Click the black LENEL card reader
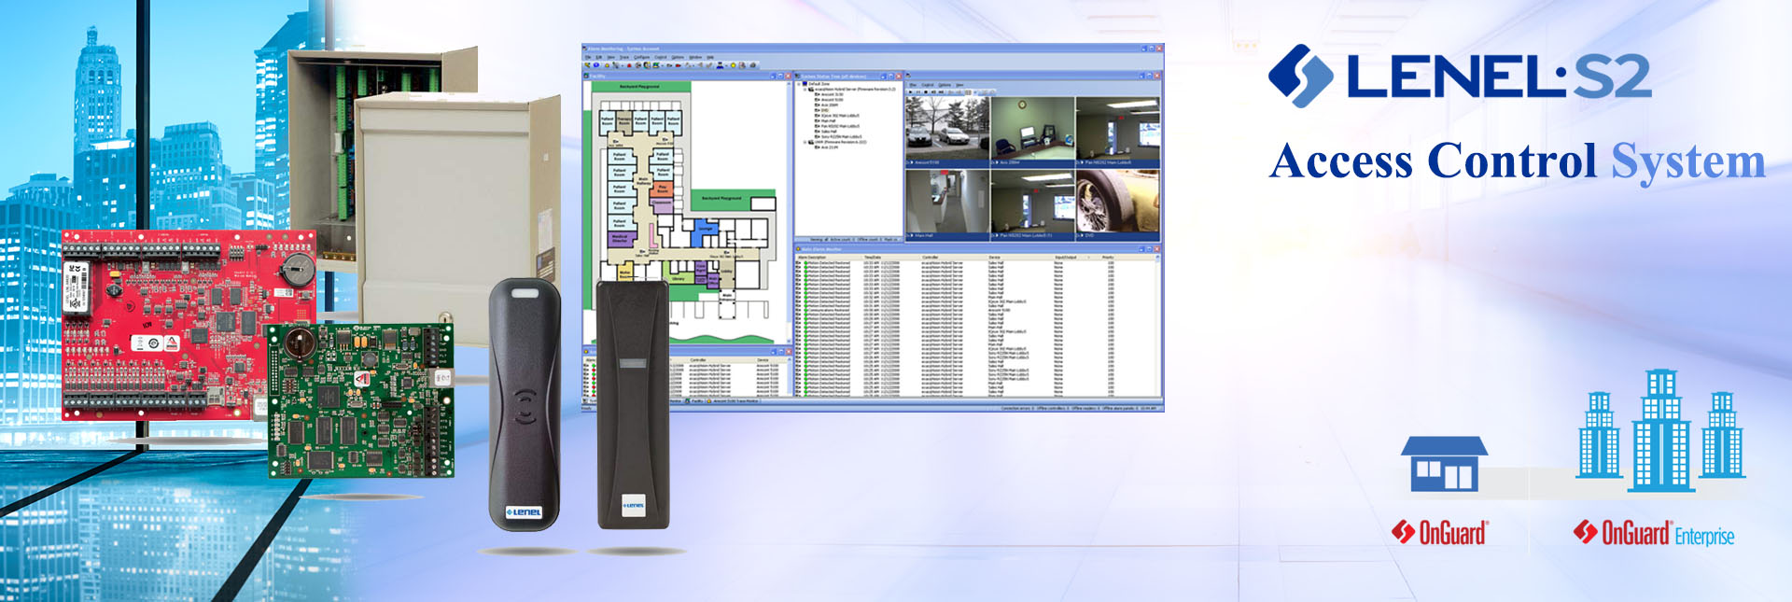The width and height of the screenshot is (1792, 602). (x=525, y=403)
